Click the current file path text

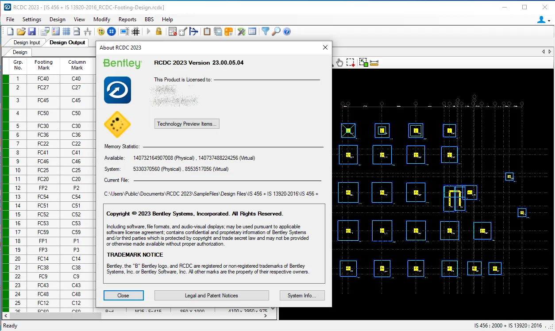point(211,194)
